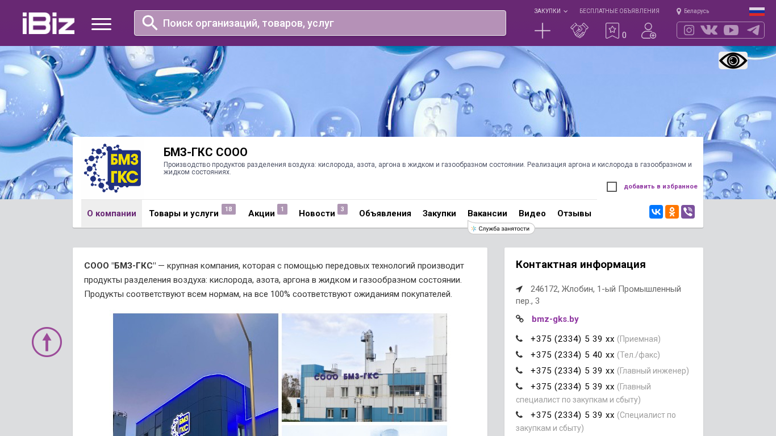Click the address '246172, Жлобин' text

coord(598,295)
